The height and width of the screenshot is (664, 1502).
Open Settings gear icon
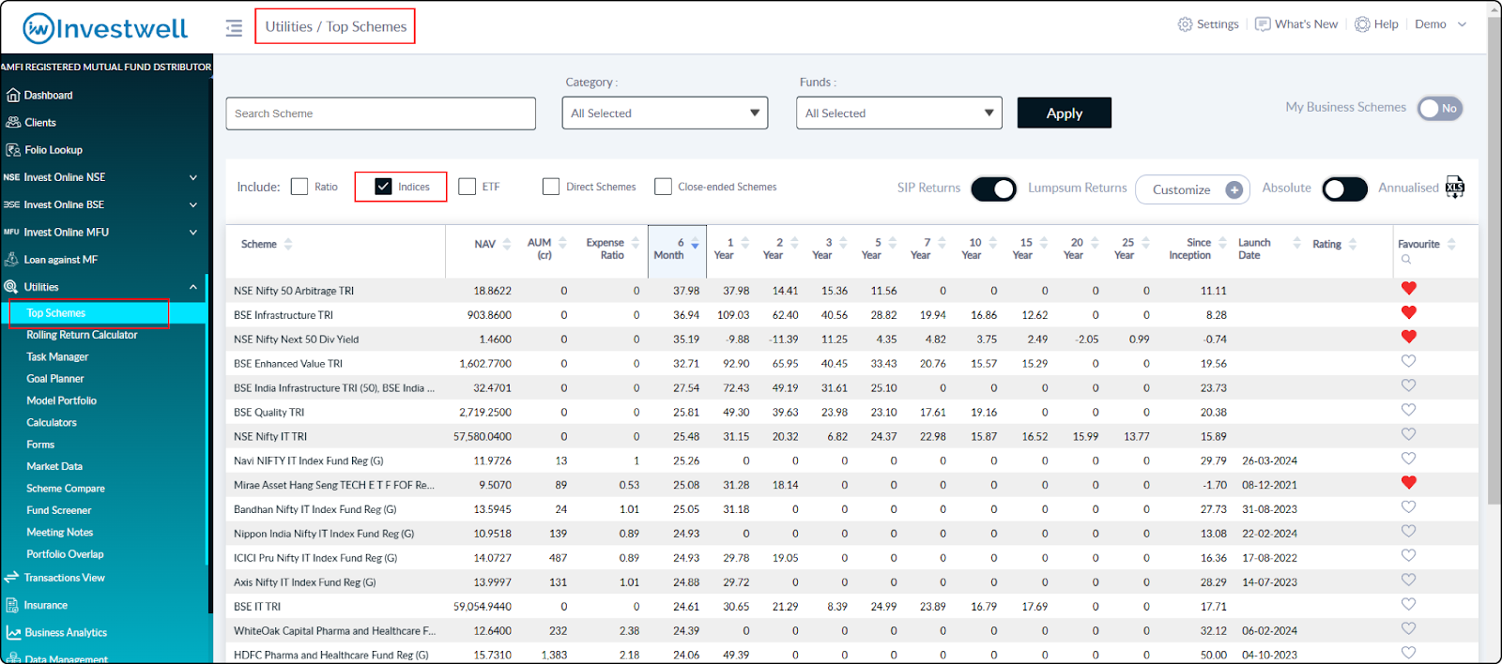1185,24
